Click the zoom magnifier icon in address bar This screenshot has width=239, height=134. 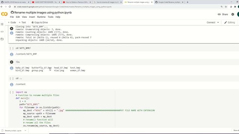pyautogui.click(x=221, y=7)
